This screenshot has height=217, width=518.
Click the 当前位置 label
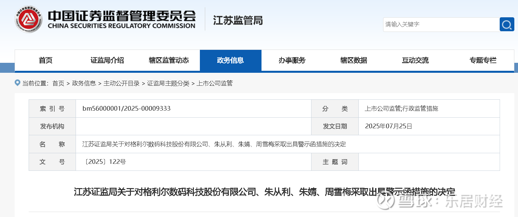(35, 83)
